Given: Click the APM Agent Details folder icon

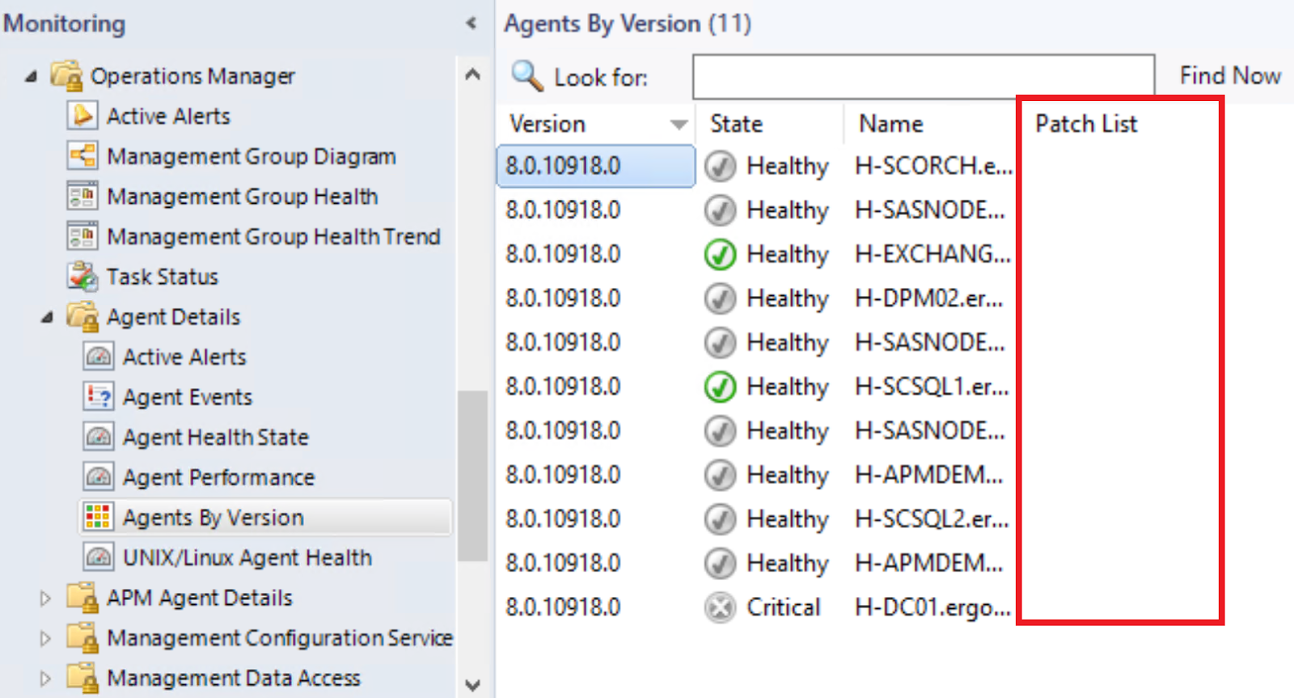Looking at the screenshot, I should 82,598.
